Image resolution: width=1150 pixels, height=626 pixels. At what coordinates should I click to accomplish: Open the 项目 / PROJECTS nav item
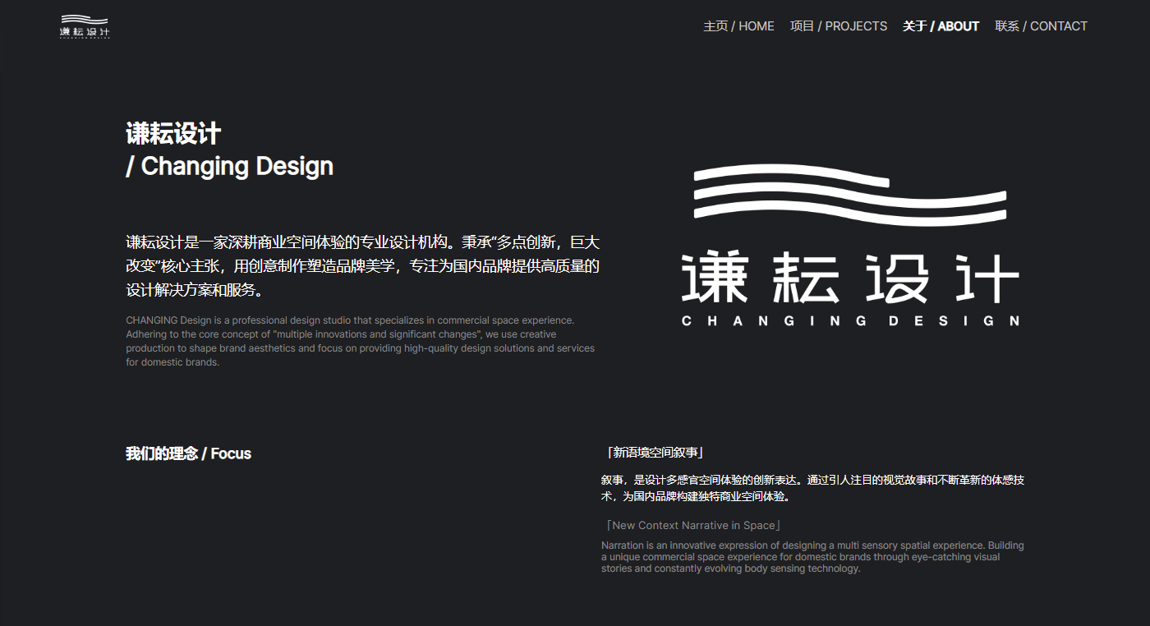tap(838, 26)
